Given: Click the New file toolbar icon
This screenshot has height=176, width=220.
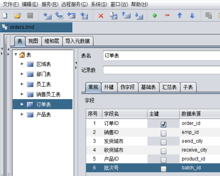Looking at the screenshot, I should [x=5, y=16].
